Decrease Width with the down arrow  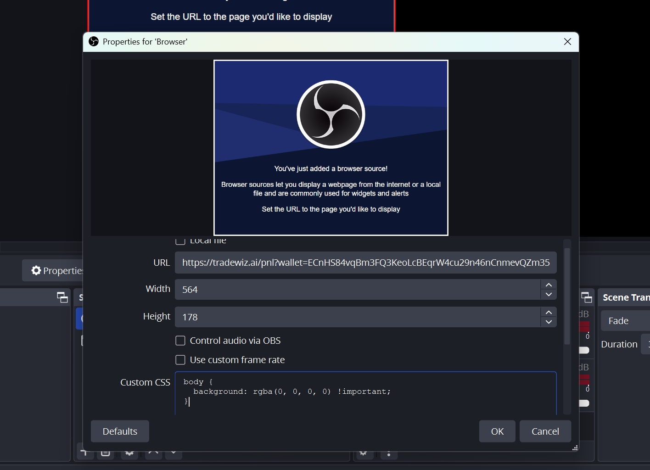549,295
